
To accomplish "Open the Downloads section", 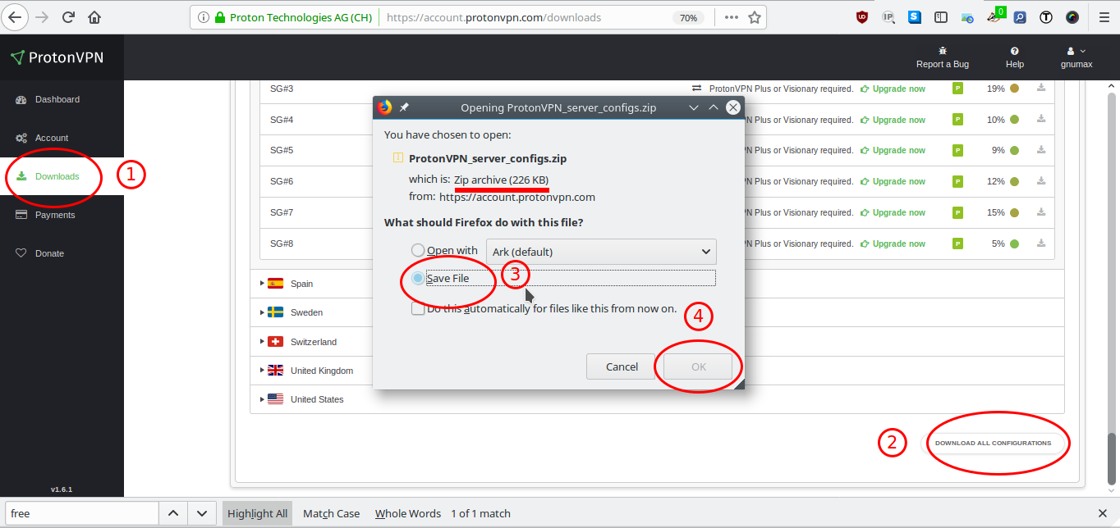I will coord(57,176).
